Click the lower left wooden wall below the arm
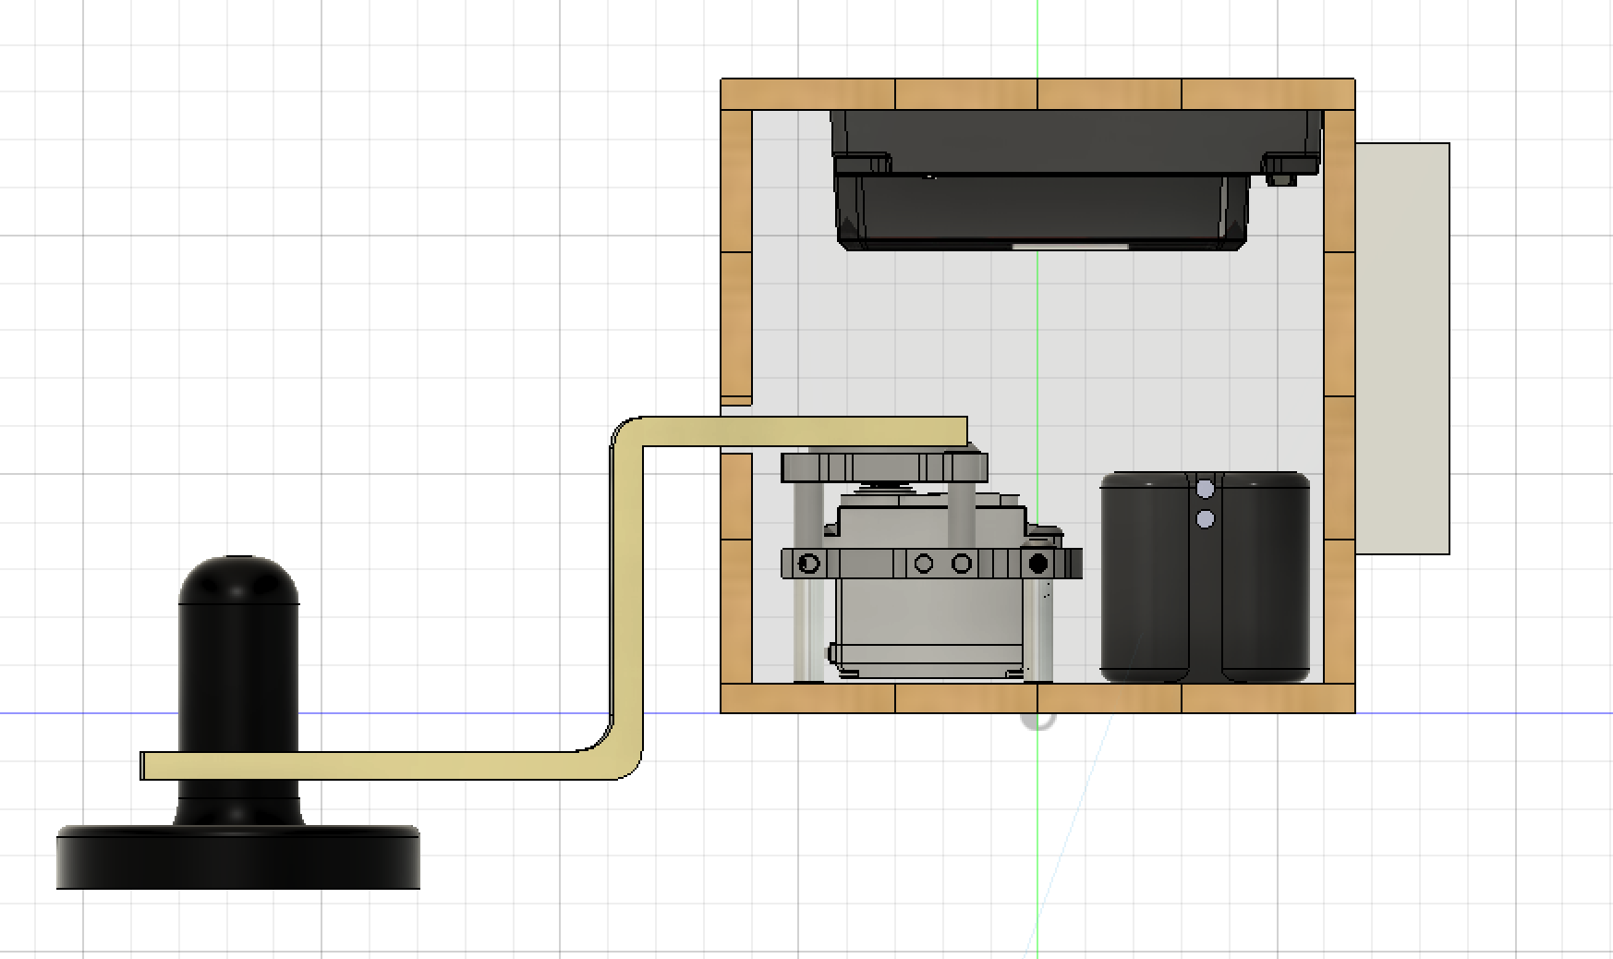The height and width of the screenshot is (959, 1613). 736,568
